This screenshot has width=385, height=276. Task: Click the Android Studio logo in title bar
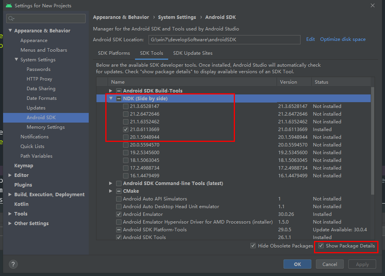click(x=10, y=5)
